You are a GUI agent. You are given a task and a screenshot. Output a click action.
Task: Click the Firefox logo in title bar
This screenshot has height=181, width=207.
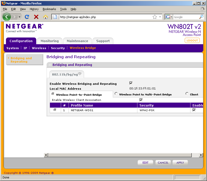coord(4,3)
